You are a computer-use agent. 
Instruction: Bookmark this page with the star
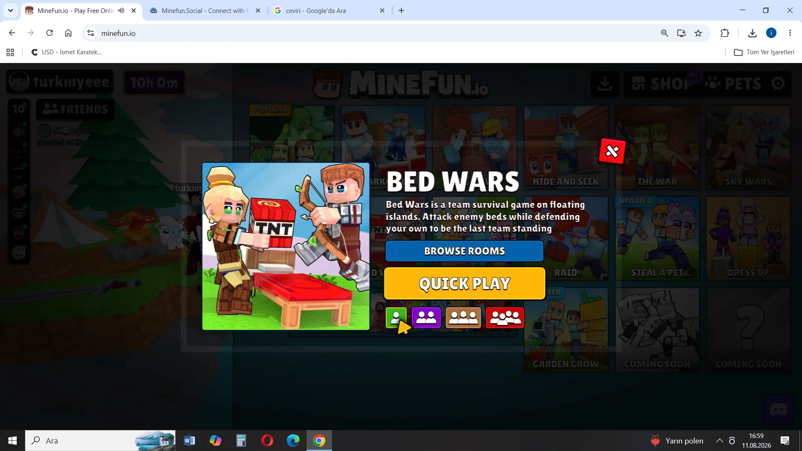tap(698, 33)
